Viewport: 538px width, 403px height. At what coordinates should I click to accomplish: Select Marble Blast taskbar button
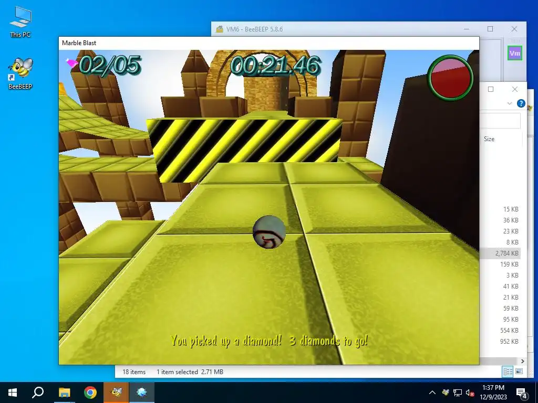pyautogui.click(x=142, y=393)
